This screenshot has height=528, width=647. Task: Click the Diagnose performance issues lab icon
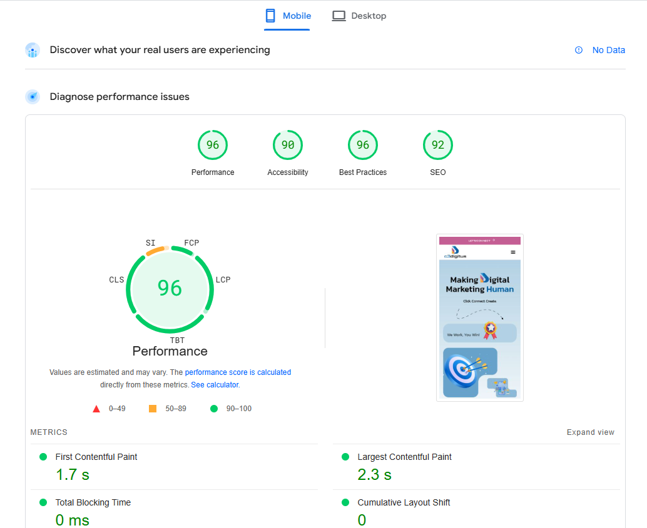32,97
